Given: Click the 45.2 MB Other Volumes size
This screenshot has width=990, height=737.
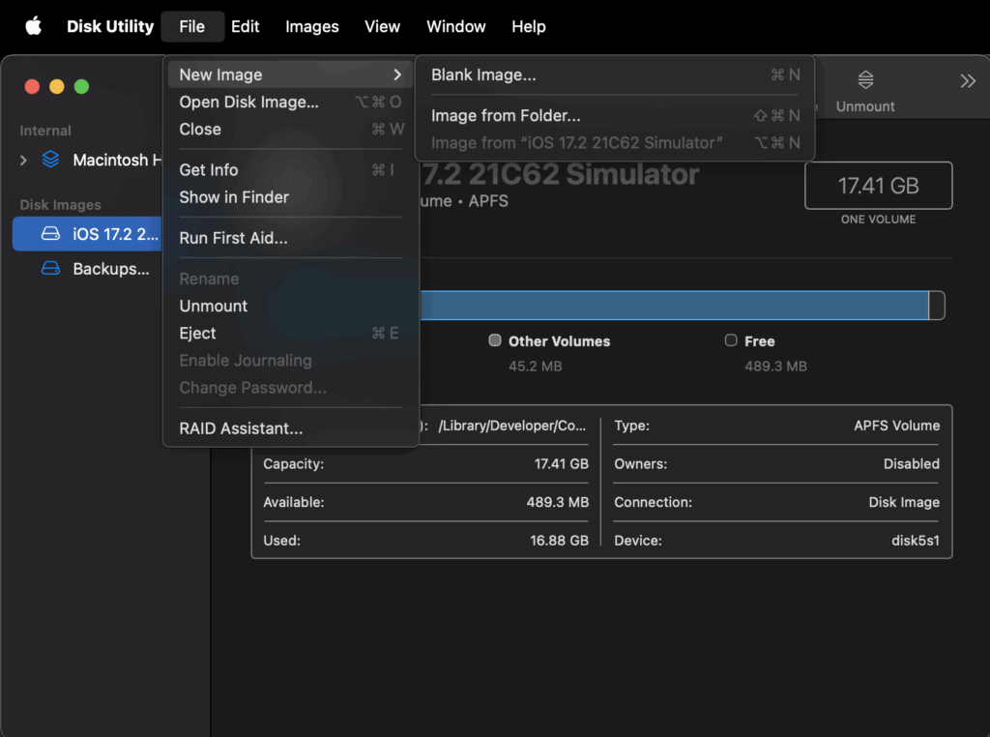Looking at the screenshot, I should 536,367.
